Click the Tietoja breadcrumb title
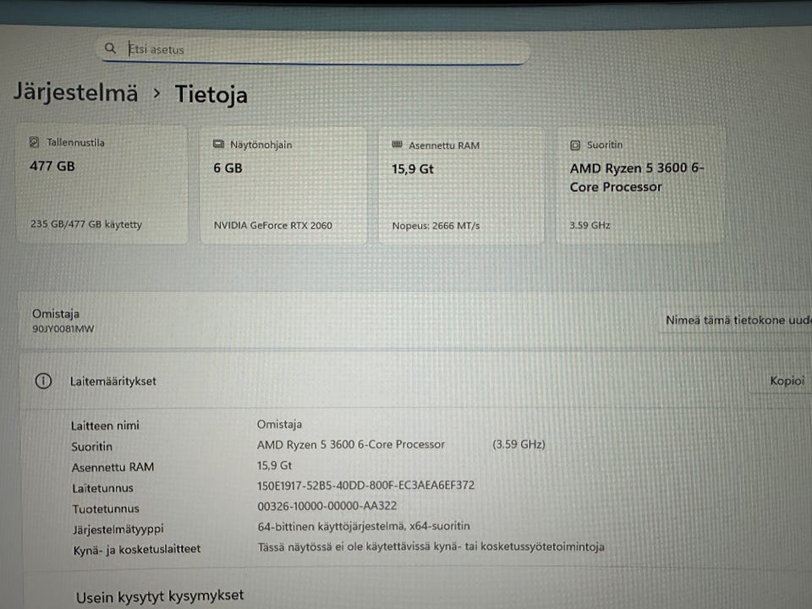The height and width of the screenshot is (609, 812). [211, 94]
